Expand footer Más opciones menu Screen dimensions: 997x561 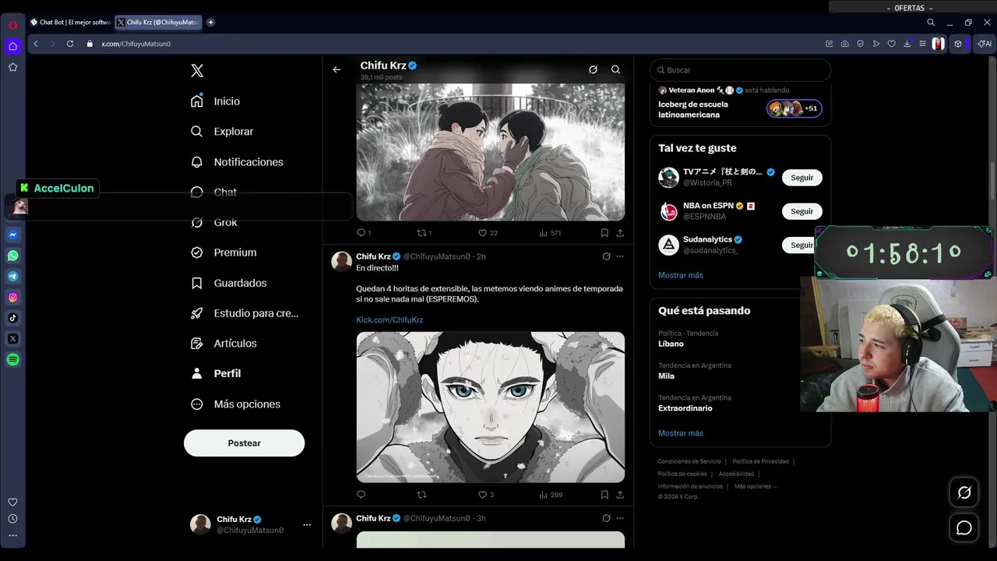tap(756, 486)
